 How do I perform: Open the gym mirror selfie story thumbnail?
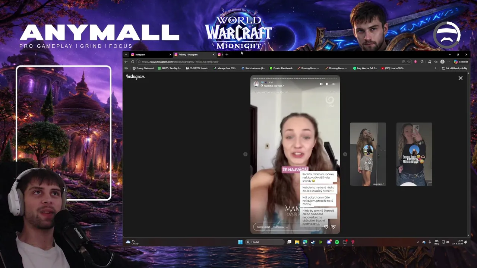[x=368, y=154]
